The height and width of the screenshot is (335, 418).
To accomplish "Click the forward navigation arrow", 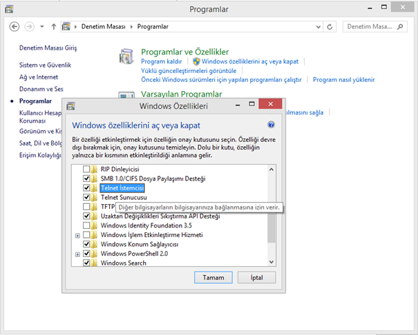I will (x=29, y=27).
